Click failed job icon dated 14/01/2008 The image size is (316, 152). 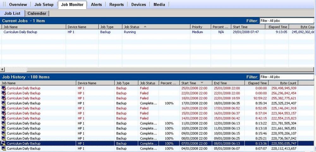(x=3, y=118)
